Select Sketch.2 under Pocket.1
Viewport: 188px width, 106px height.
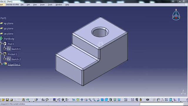[x=16, y=59]
